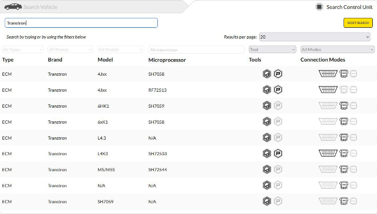Image resolution: width=377 pixels, height=214 pixels.
Task: Click the chip icon in the 4Jxx SH7058 row
Action: coord(353,74)
